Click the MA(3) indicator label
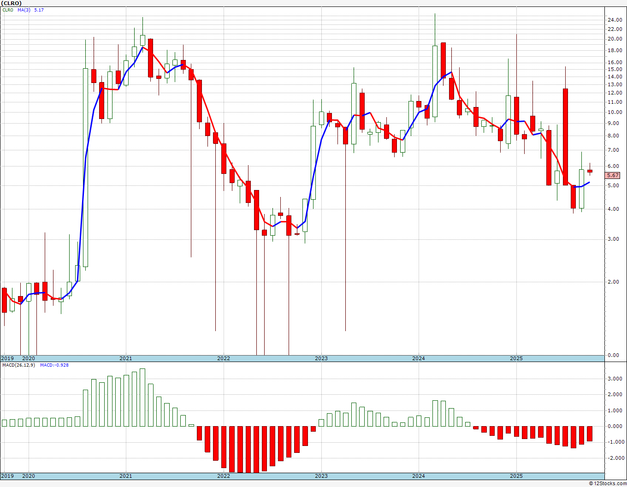 24,10
